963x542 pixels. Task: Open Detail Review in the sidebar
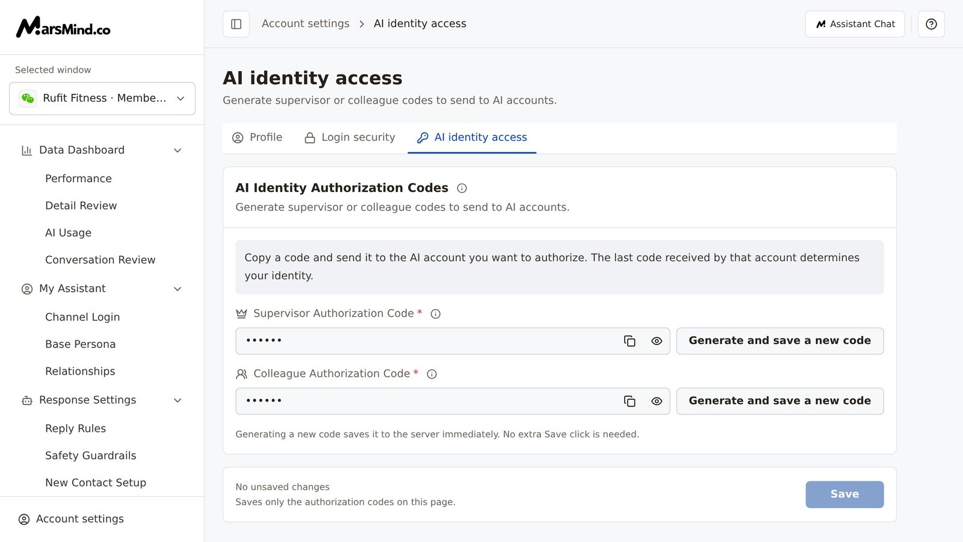point(81,205)
